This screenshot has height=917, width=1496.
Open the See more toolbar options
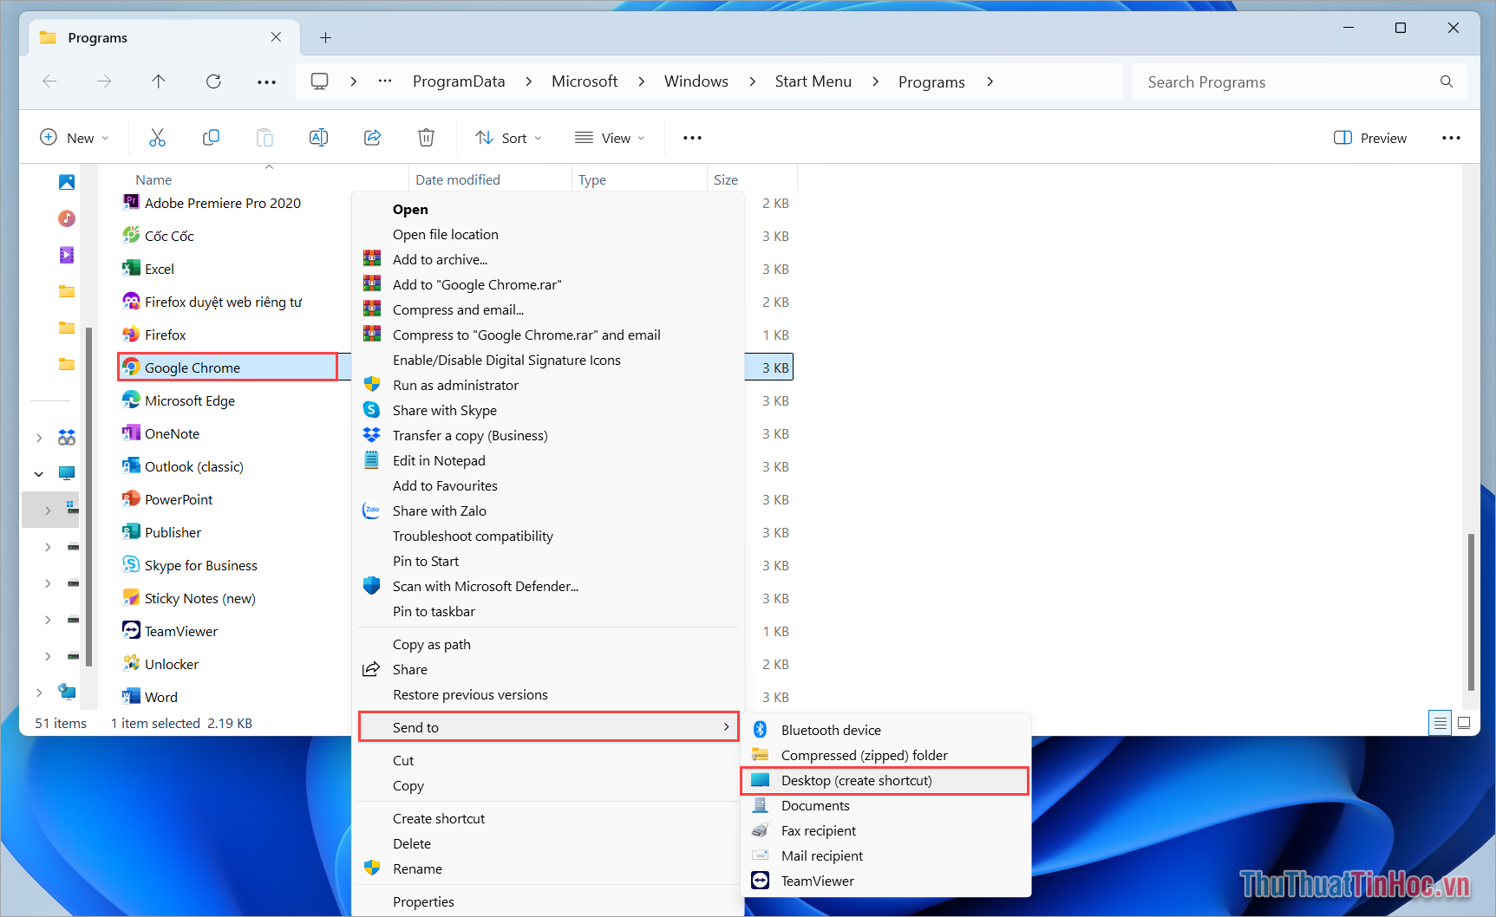coord(691,137)
